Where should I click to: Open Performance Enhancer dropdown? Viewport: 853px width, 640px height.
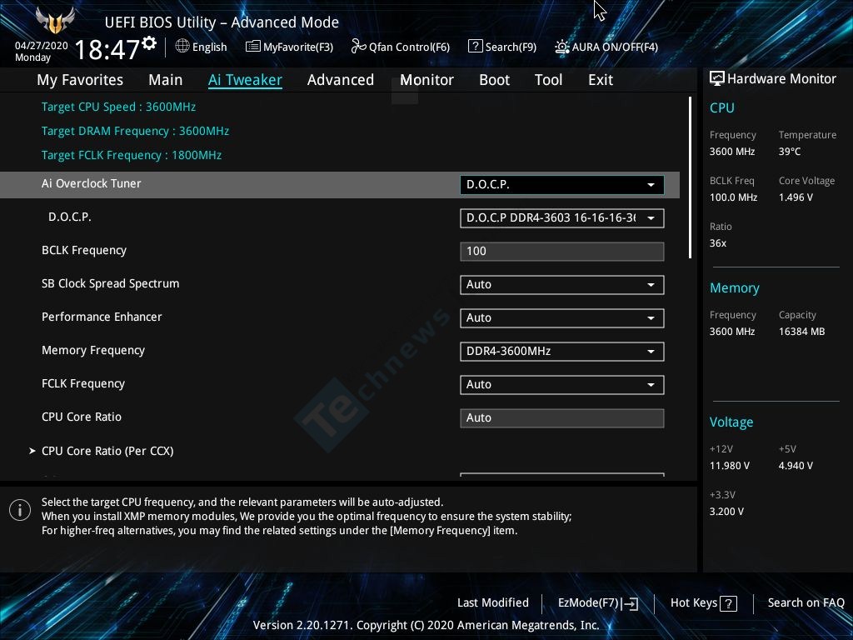coord(562,317)
